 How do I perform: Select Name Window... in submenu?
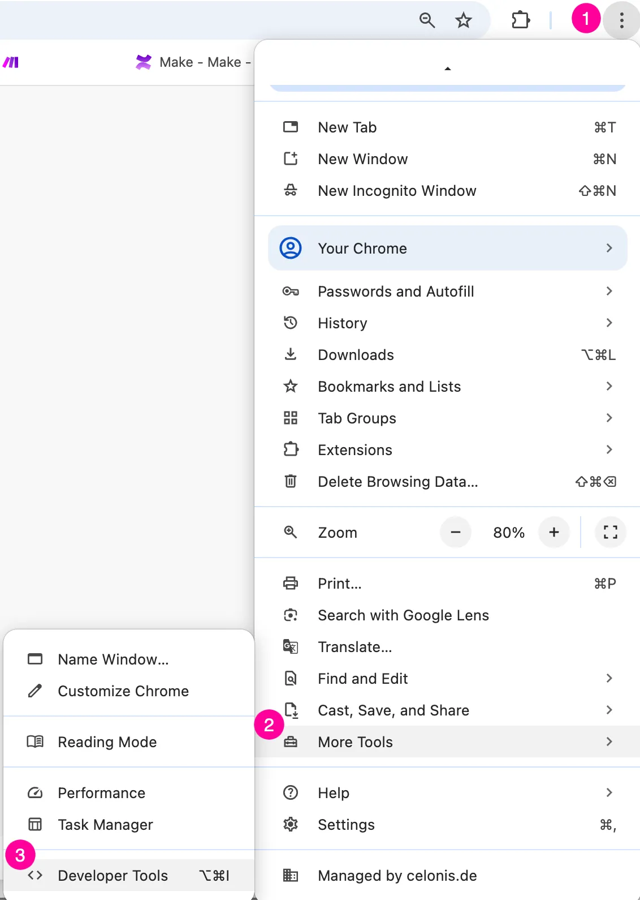tap(129, 659)
